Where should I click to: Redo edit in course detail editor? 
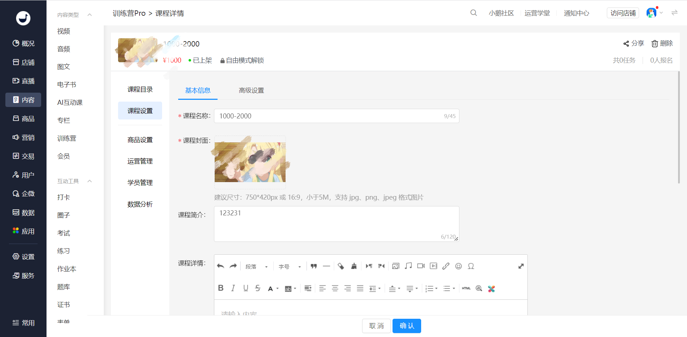[233, 266]
